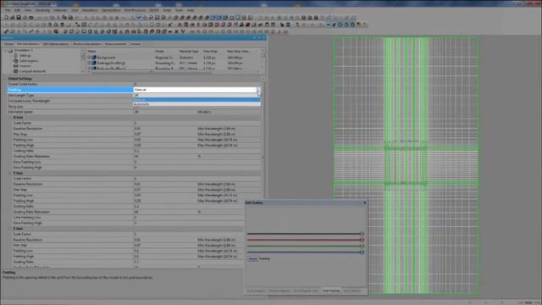Open the Simulation menu
The height and width of the screenshot is (305, 542).
pos(90,10)
